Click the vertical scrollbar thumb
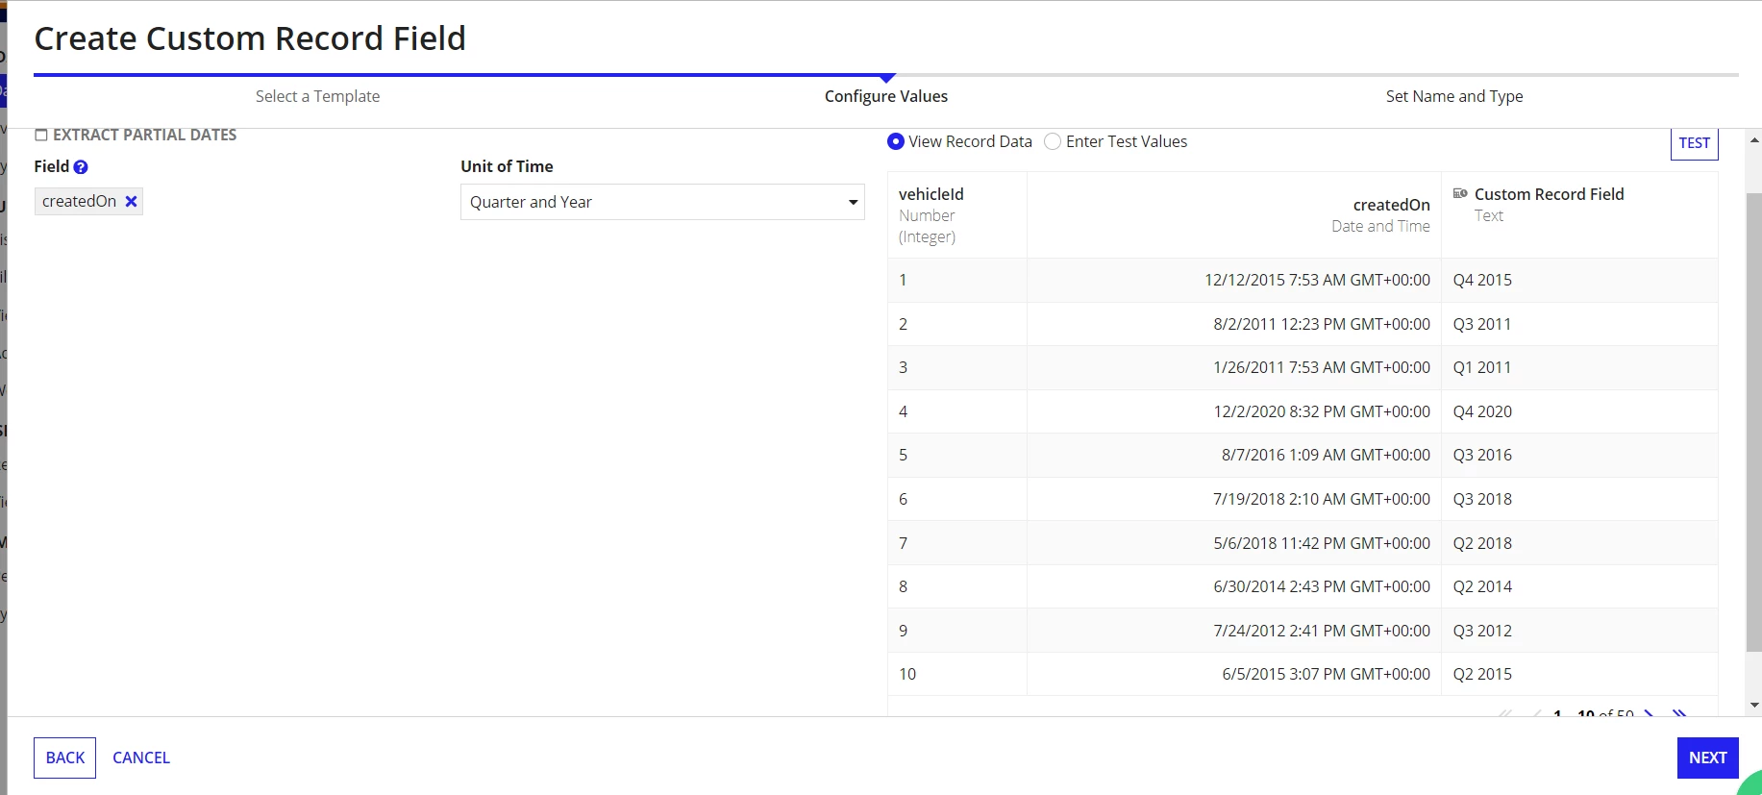Screen dimensions: 1762x795 1753,421
